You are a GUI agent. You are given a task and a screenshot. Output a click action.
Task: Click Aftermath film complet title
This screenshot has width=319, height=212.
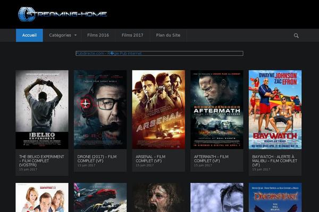pos(211,158)
